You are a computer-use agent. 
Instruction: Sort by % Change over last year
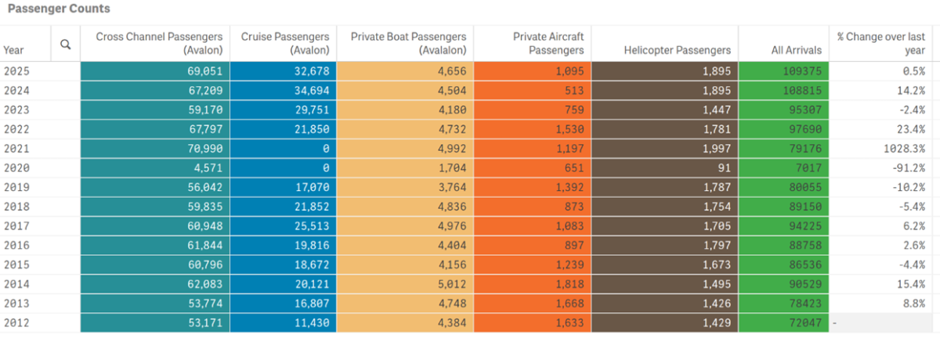pyautogui.click(x=880, y=43)
